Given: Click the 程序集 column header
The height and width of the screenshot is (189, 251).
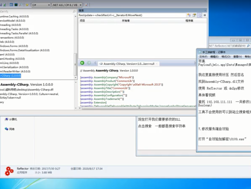Looking at the screenshot, I should tap(189, 21).
